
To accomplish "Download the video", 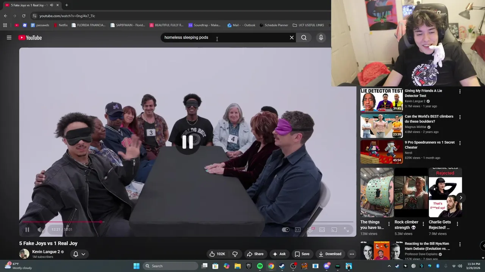I will tap(330, 254).
